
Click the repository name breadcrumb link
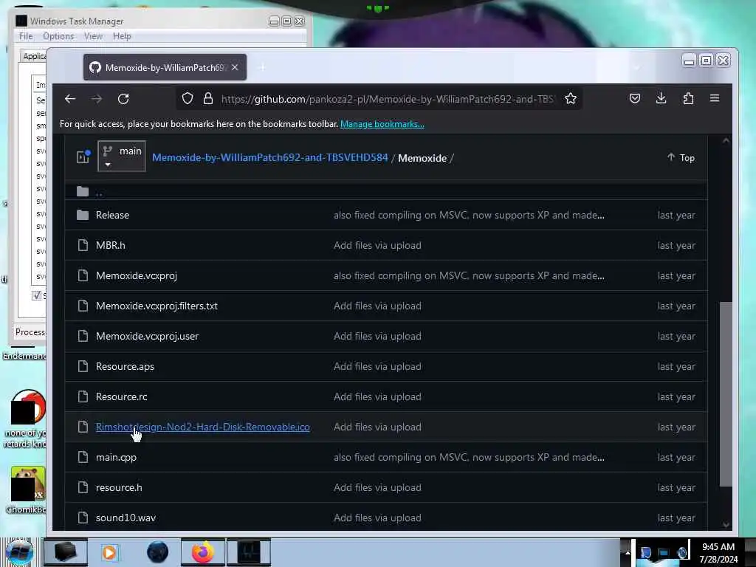coord(270,158)
